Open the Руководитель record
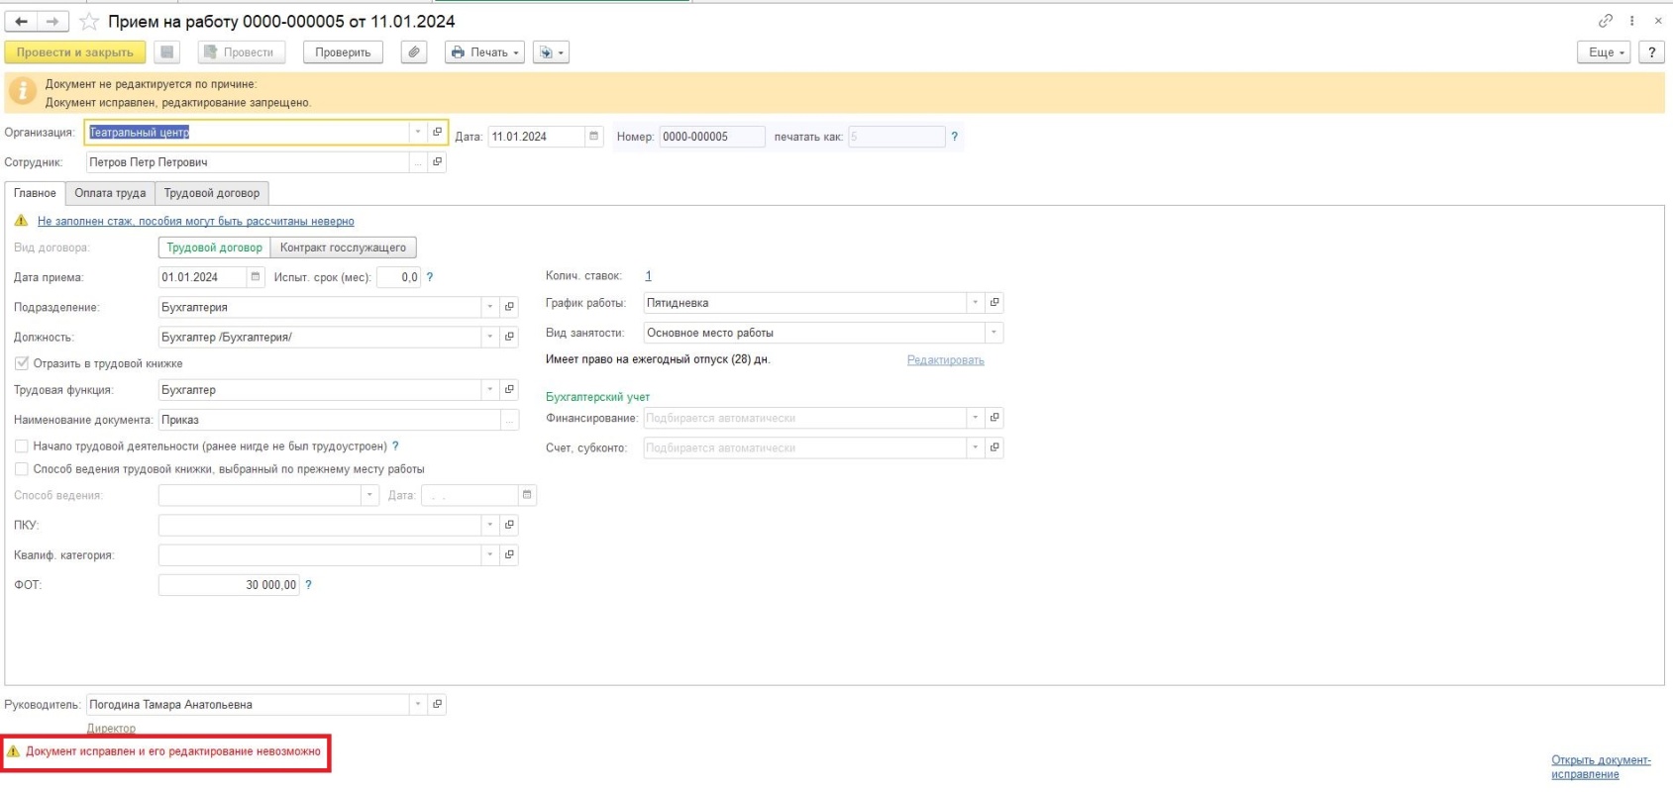The width and height of the screenshot is (1673, 792). [437, 704]
